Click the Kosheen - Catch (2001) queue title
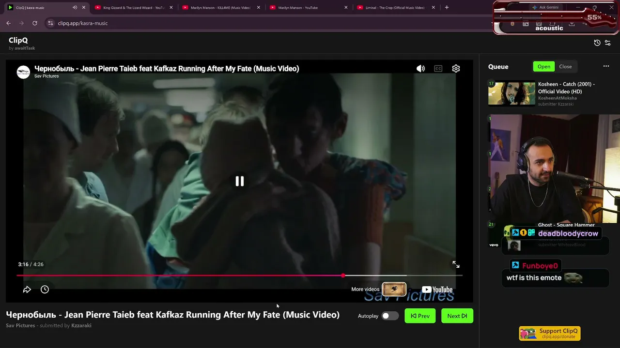This screenshot has width=620, height=348. pos(566,87)
